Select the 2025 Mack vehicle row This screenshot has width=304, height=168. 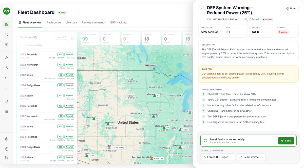tap(47, 159)
